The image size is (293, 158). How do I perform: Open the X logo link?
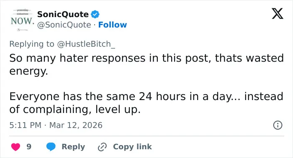(x=278, y=14)
